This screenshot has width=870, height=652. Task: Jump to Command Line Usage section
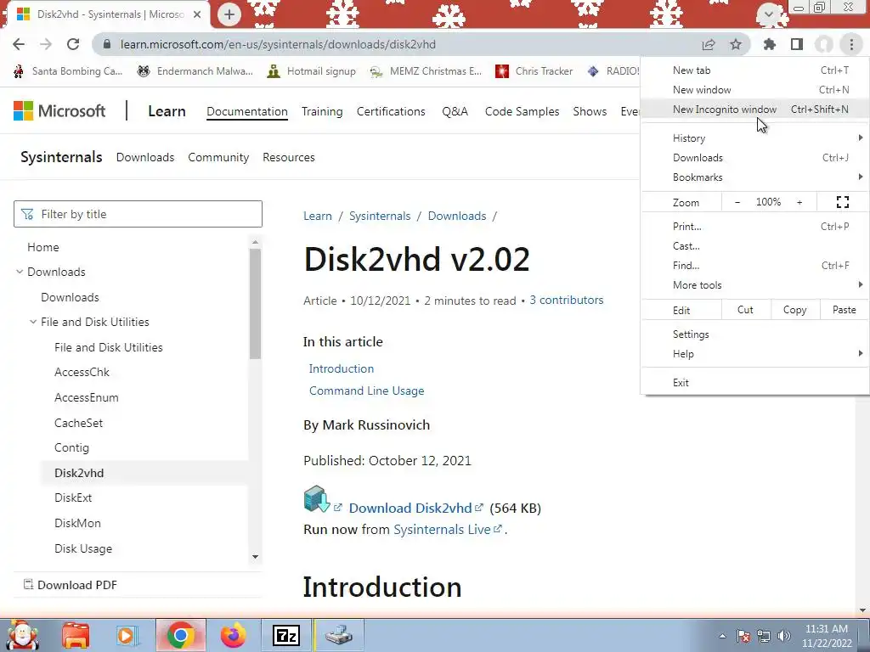point(366,391)
